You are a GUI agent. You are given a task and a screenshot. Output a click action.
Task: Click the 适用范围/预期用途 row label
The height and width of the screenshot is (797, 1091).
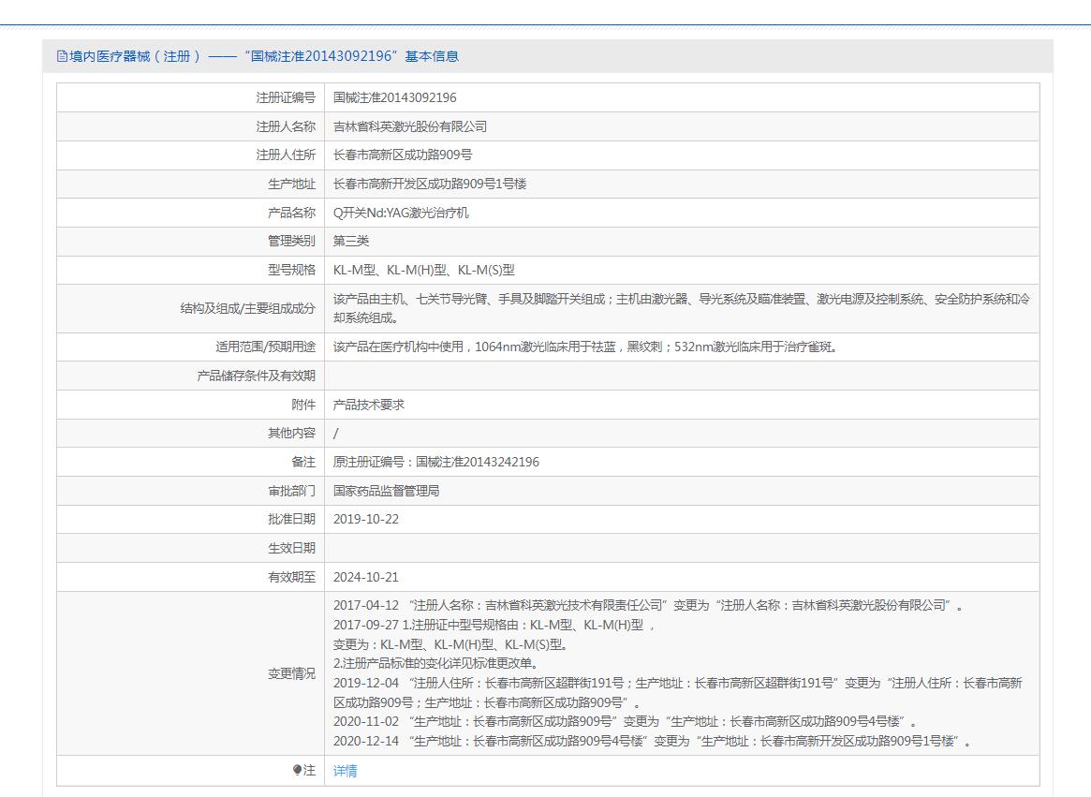265,347
